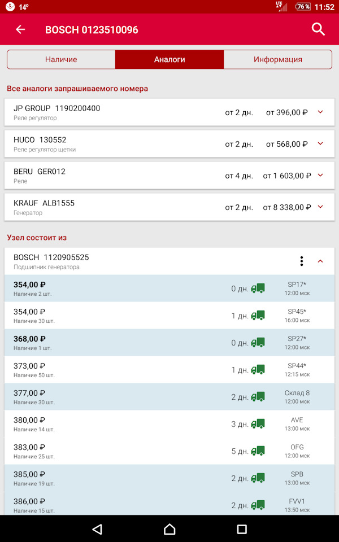Expand the JP GROUP 1190200400 offers
Viewport: 339px width, 542px height.
(x=320, y=112)
